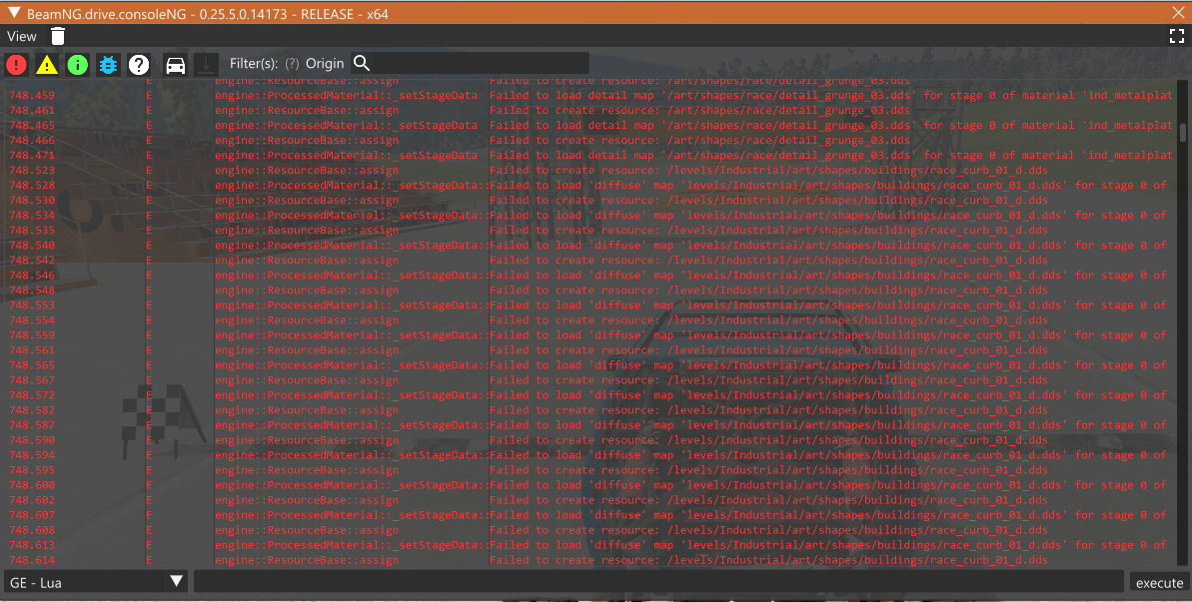This screenshot has height=602, width=1192.
Task: Click the execute button
Action: (x=1159, y=583)
